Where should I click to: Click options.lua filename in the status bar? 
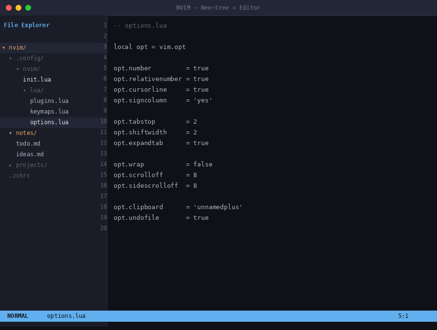(66, 316)
